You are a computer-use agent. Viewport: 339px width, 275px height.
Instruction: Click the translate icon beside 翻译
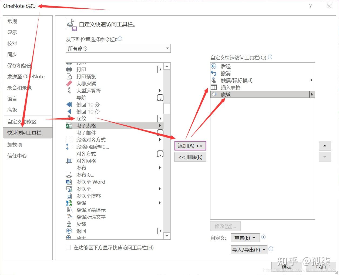[69, 203]
